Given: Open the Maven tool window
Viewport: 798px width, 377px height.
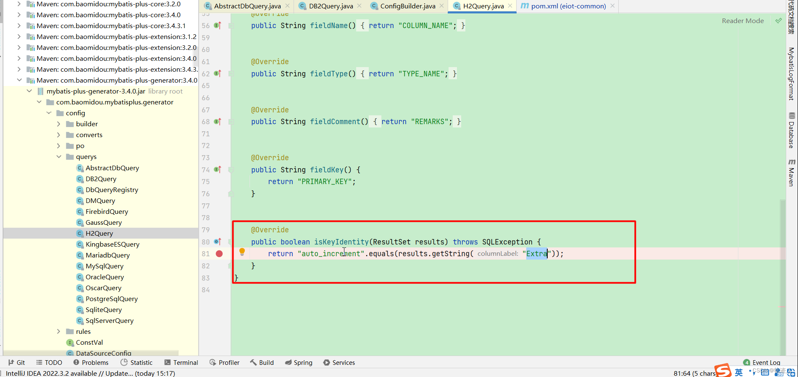Looking at the screenshot, I should [x=791, y=172].
